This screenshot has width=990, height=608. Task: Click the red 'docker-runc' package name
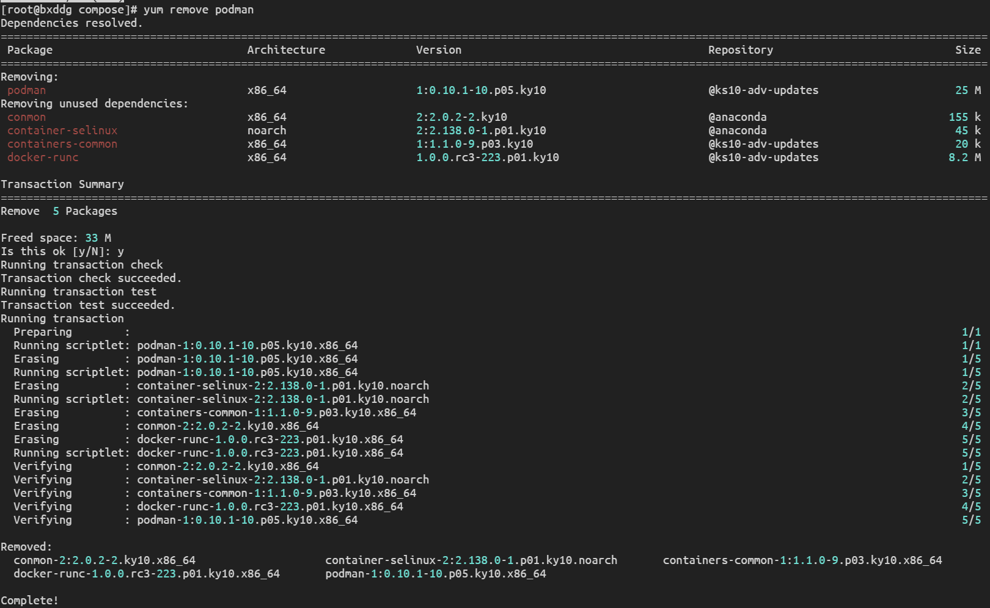click(43, 157)
